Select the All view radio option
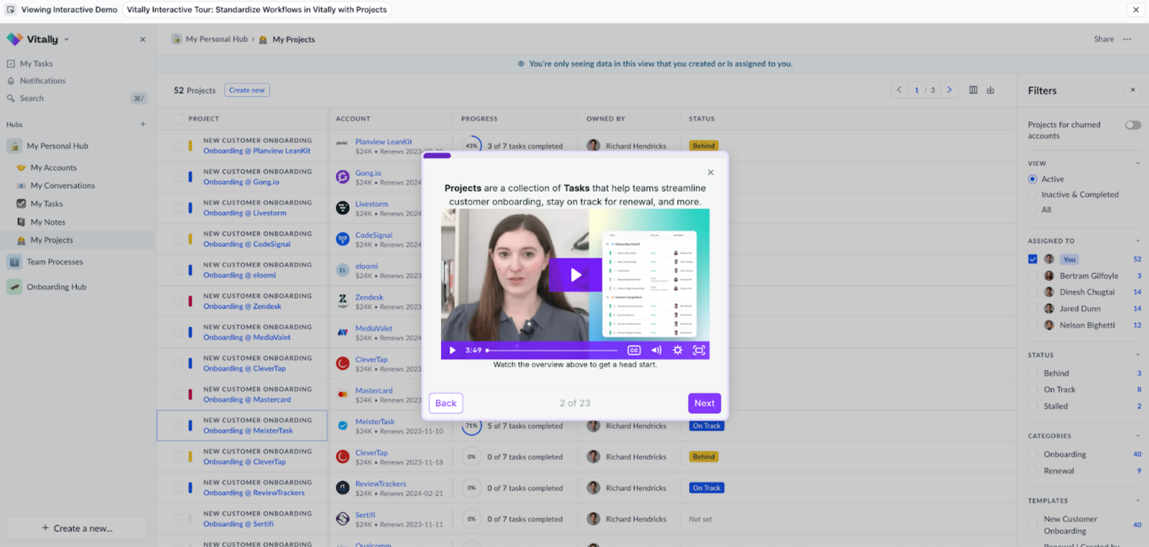 (1032, 210)
